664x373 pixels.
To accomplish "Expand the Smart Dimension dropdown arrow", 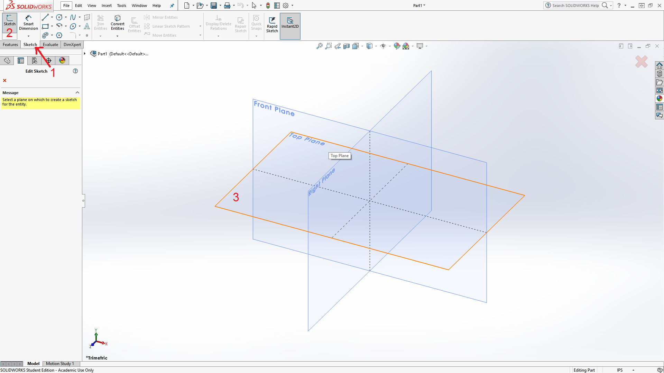I will click(x=28, y=36).
